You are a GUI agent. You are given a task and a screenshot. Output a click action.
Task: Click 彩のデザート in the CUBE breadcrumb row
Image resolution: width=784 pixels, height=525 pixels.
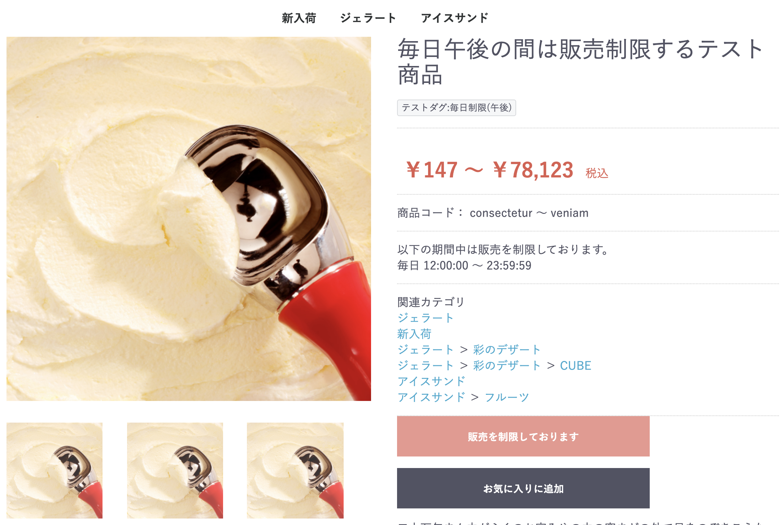[507, 366]
